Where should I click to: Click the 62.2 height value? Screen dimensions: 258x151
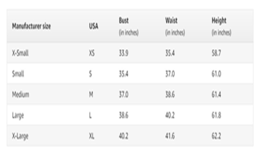[217, 136]
